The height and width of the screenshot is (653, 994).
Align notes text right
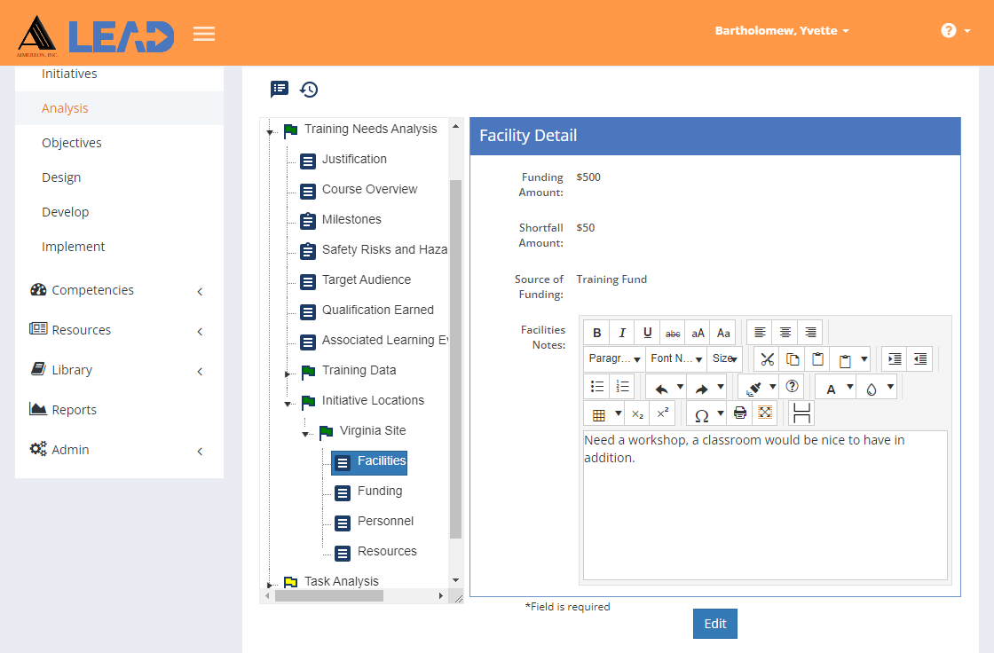pos(810,332)
